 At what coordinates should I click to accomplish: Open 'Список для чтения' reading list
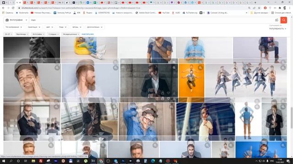click(282, 13)
